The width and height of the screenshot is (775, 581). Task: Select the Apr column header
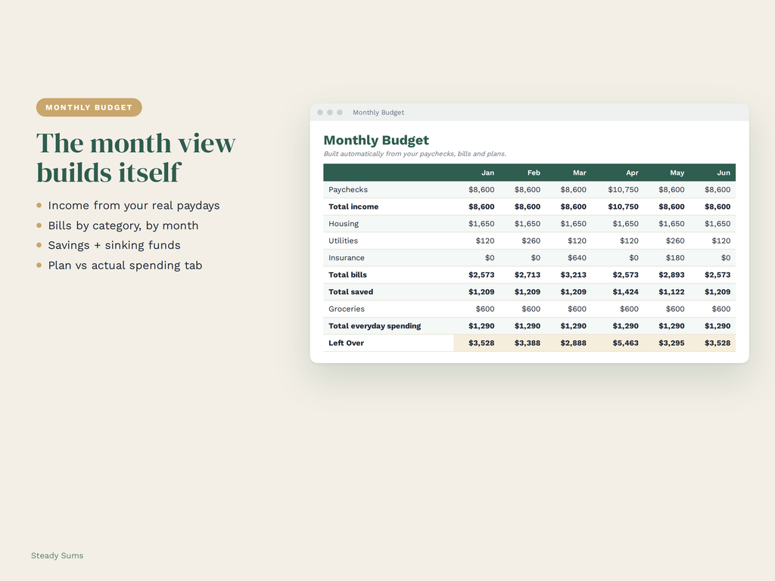tap(632, 172)
